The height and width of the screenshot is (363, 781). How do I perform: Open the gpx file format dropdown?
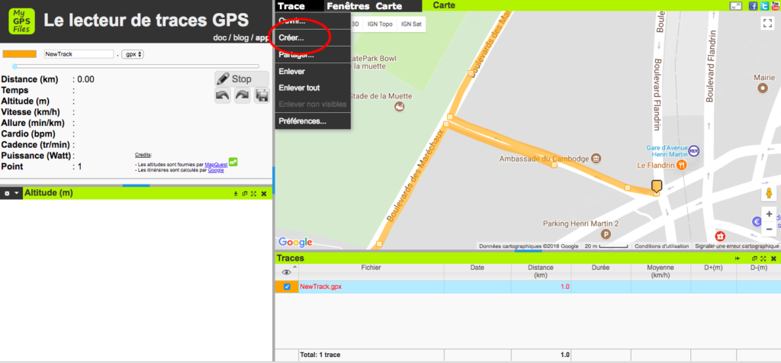click(x=134, y=54)
